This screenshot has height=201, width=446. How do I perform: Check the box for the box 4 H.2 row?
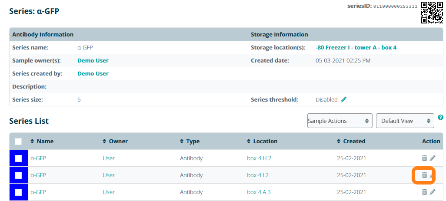(18, 158)
